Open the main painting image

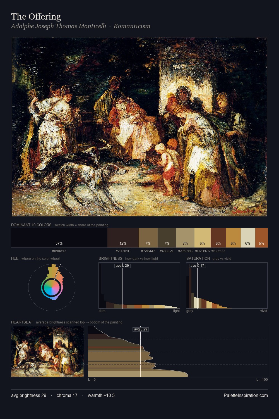(x=139, y=127)
